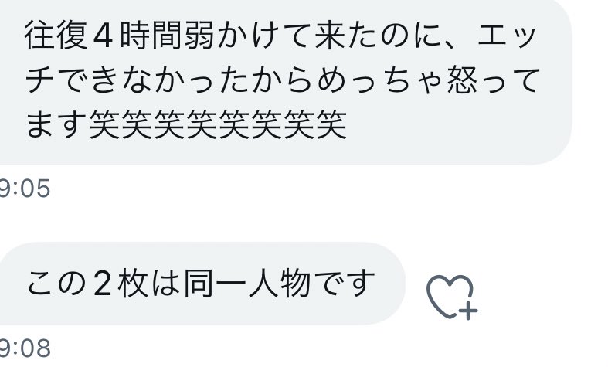Screen dimensions: 608x367
Task: Tap the plus sign on the heart icon
Action: pos(468,311)
